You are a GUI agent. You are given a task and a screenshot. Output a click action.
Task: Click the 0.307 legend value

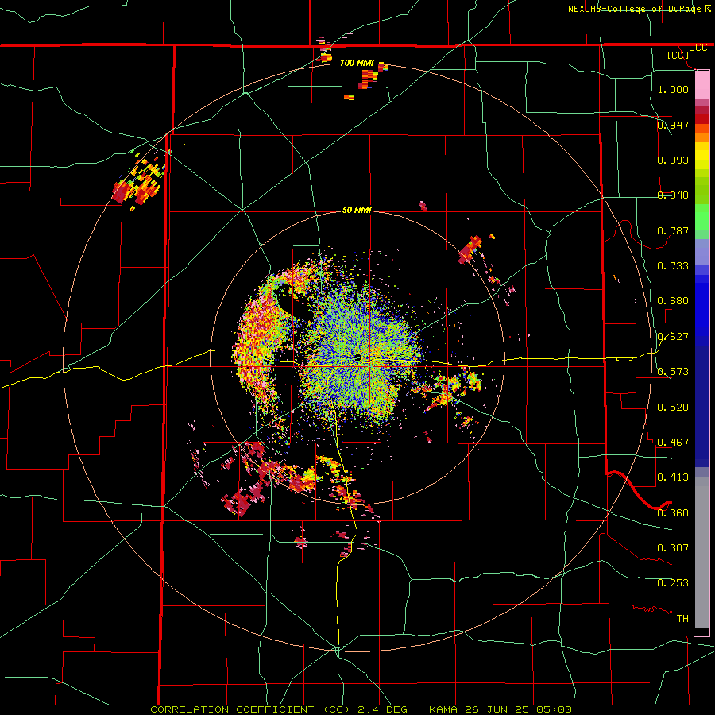(673, 548)
